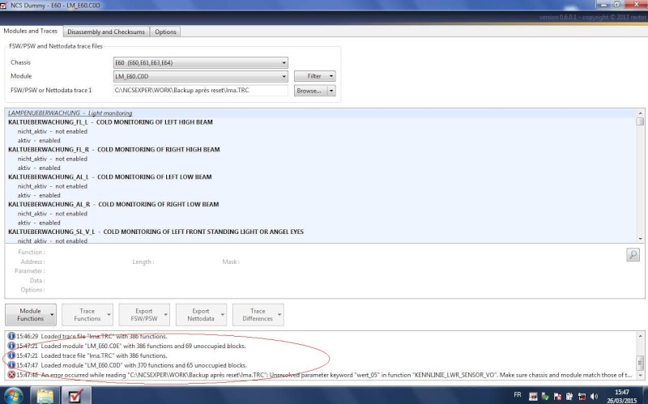The width and height of the screenshot is (648, 404).
Task: Select KALTUEBERWACHUNG_SL_V_L front standing light row
Action: click(156, 232)
